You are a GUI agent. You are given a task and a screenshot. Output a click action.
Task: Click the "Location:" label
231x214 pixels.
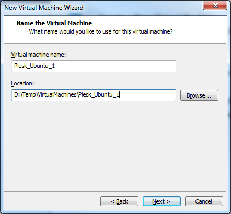(x=22, y=83)
